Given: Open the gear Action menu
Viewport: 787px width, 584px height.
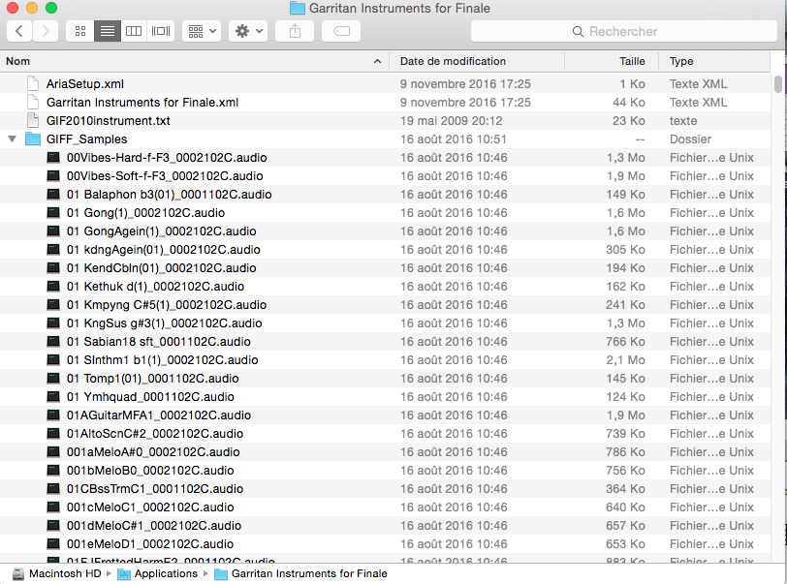Looking at the screenshot, I should pos(248,31).
